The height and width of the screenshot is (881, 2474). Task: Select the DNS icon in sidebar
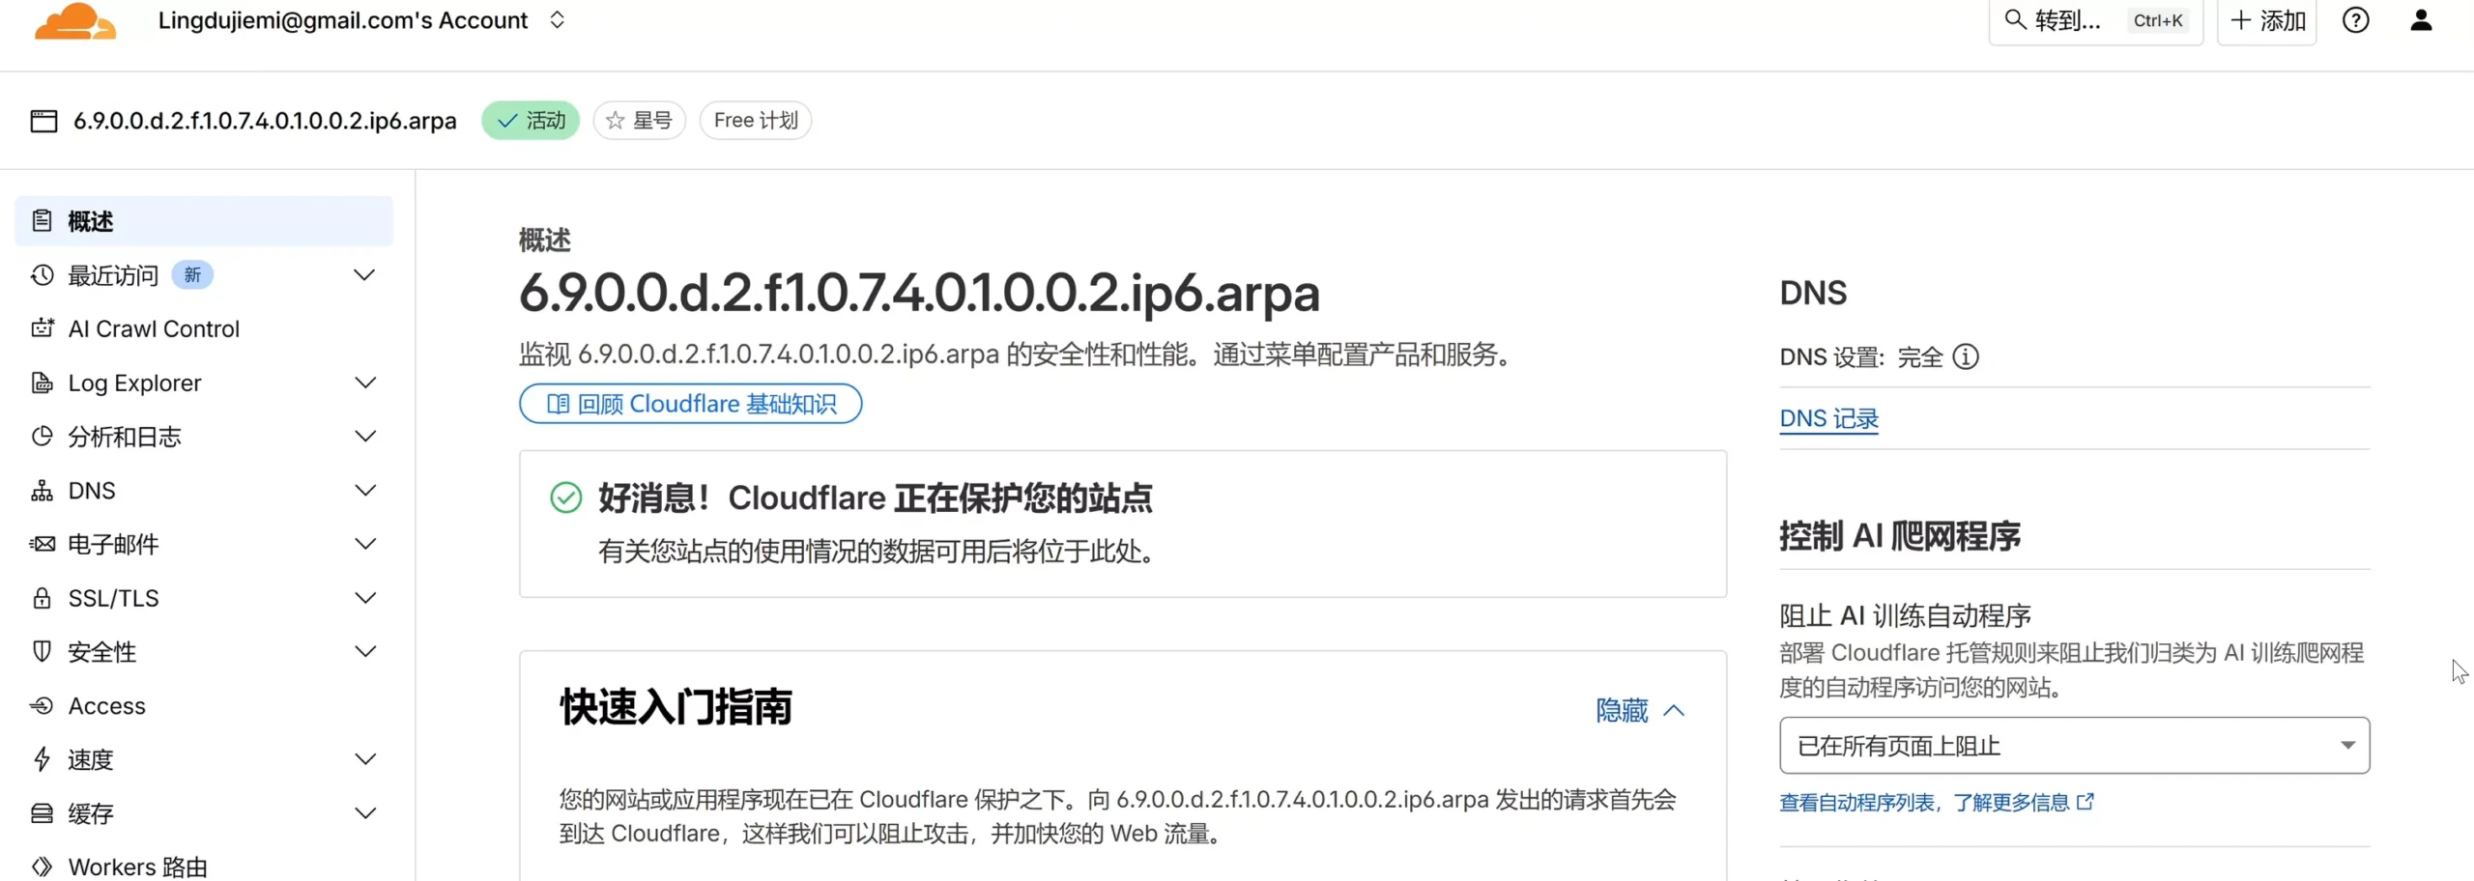(42, 490)
